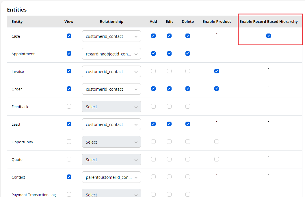Uncheck Edit permission for Appointment

click(x=169, y=53)
